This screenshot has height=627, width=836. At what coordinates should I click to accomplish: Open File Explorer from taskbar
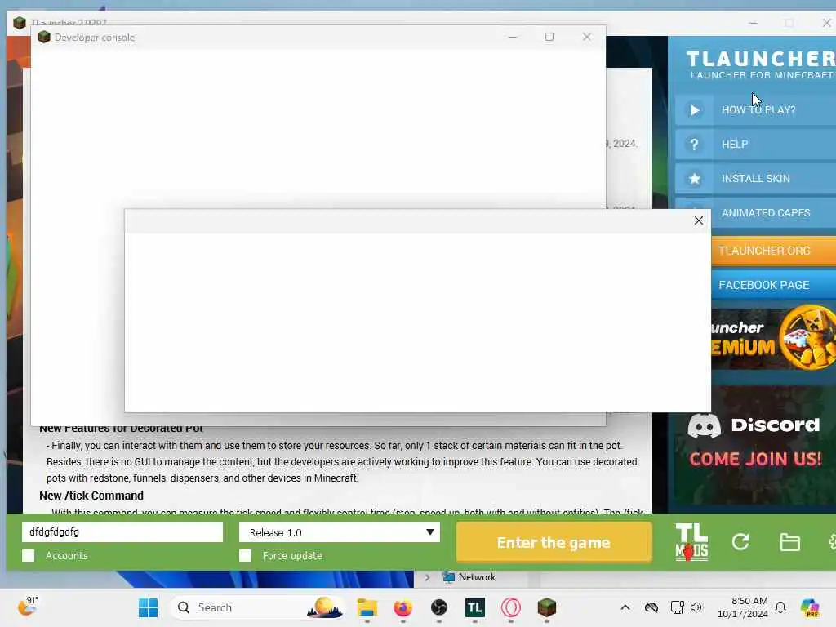(x=367, y=607)
